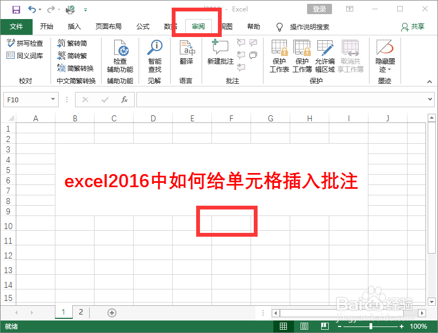Switch to the 插入 ribbon tab
438x333 pixels.
[x=74, y=27]
